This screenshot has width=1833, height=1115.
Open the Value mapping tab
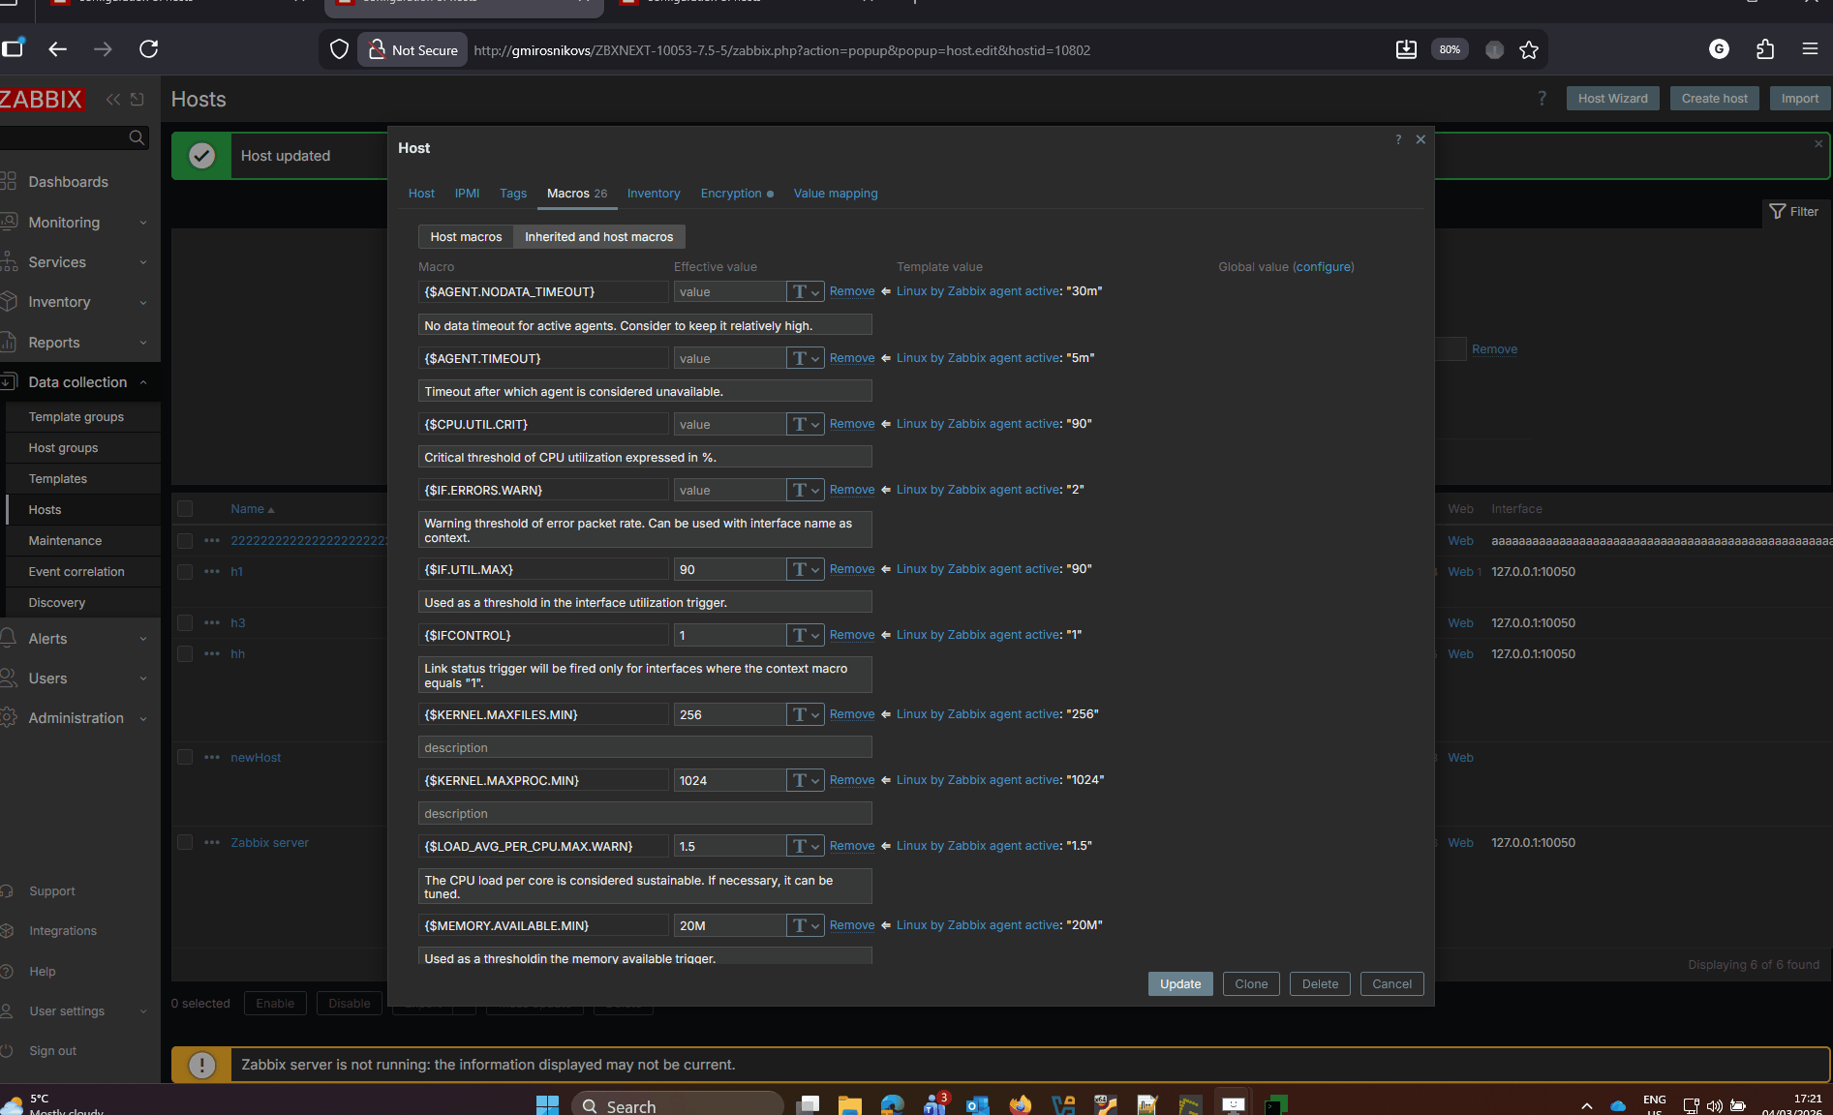(x=835, y=194)
